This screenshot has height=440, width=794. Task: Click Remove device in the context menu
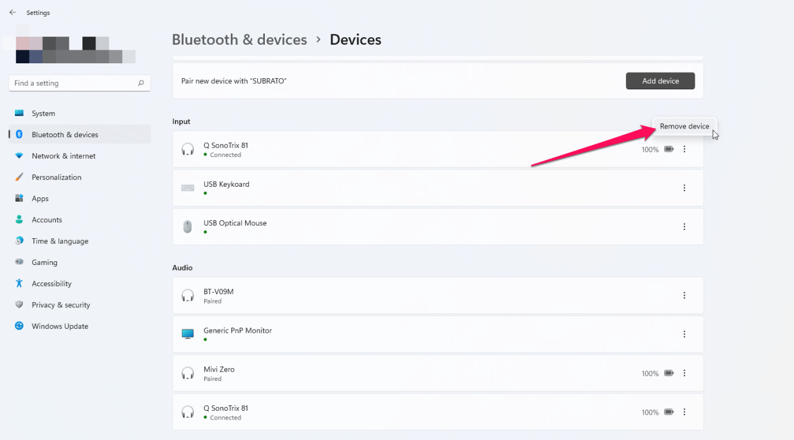685,126
